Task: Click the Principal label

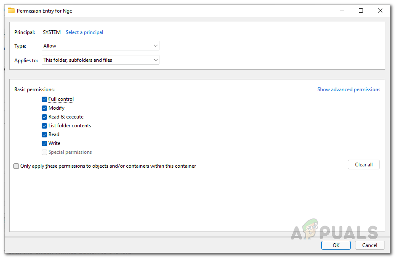Action: (25, 32)
